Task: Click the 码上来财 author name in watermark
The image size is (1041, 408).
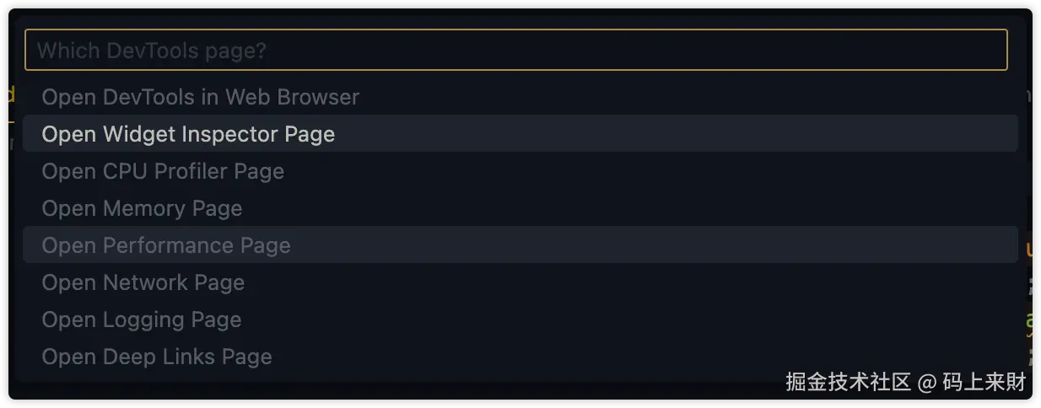Action: pos(984,382)
